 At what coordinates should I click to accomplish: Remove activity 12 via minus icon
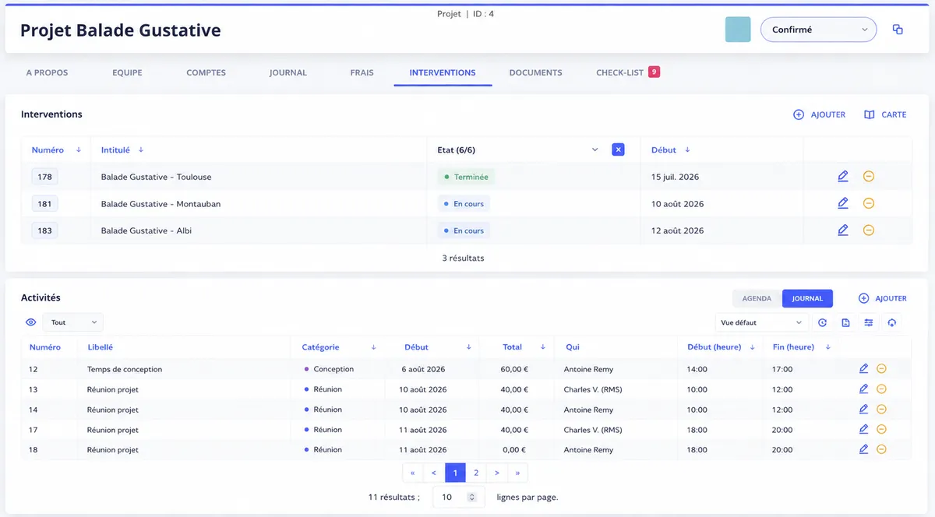click(881, 369)
